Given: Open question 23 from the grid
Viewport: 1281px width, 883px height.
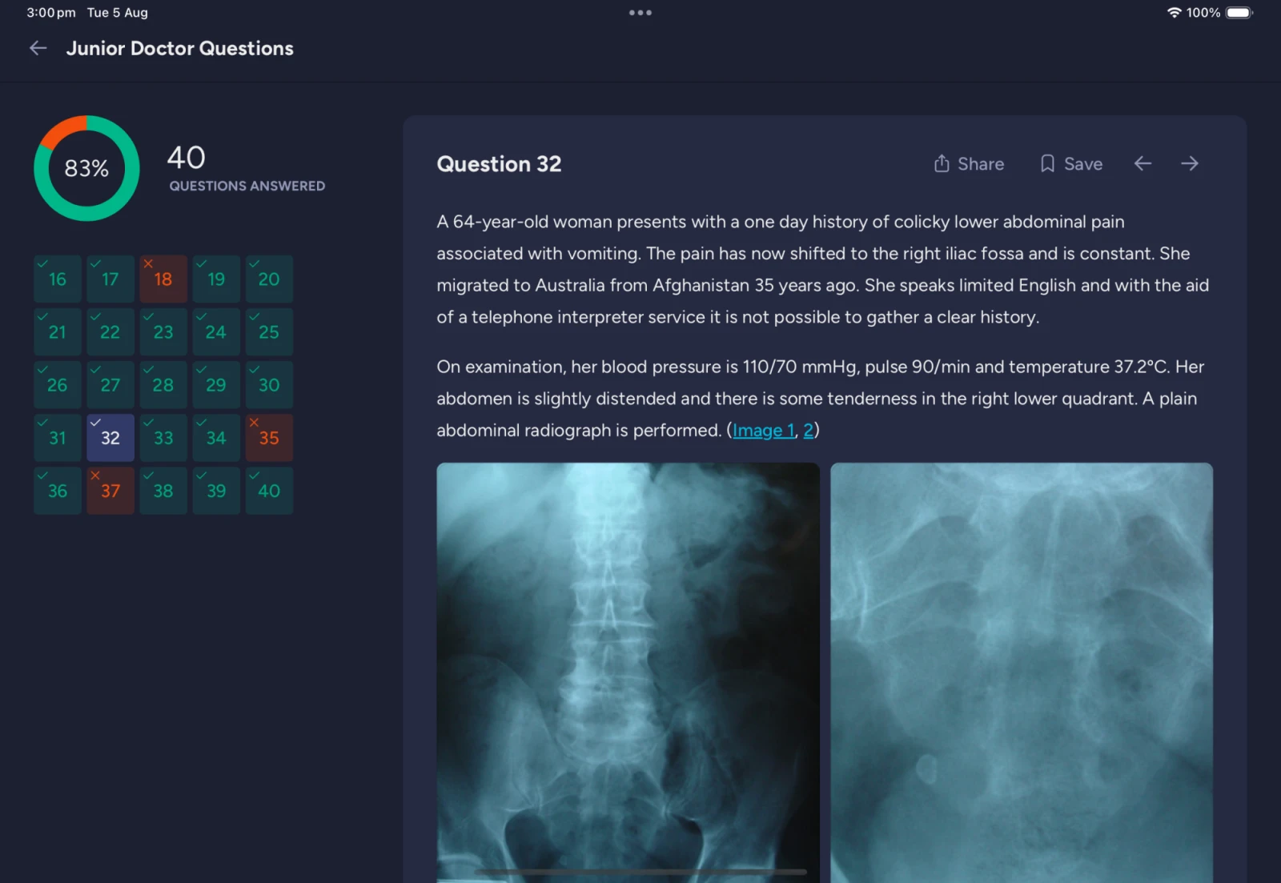Looking at the screenshot, I should pos(163,331).
